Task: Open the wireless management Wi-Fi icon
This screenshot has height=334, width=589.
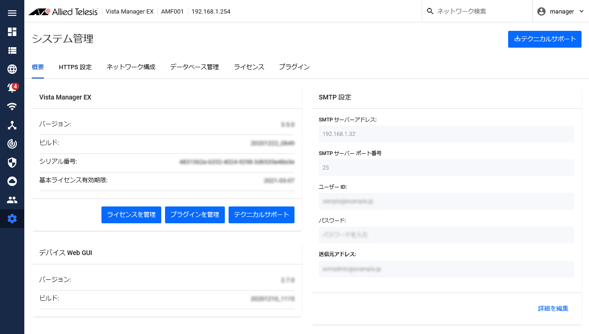Action: (12, 106)
